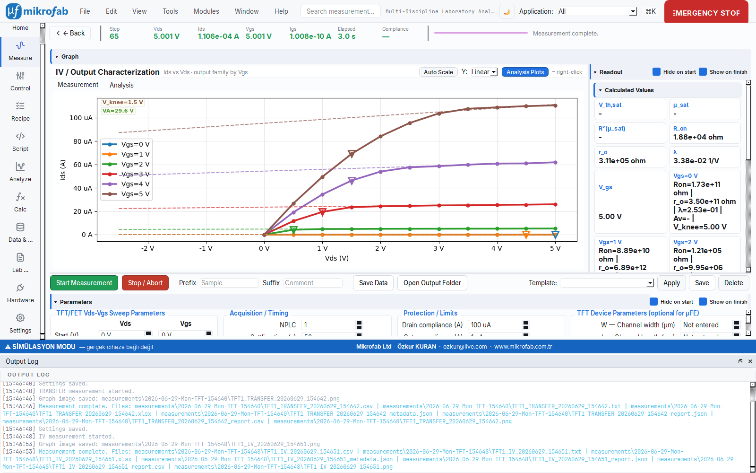
Task: Open the Application dropdown
Action: 597,11
